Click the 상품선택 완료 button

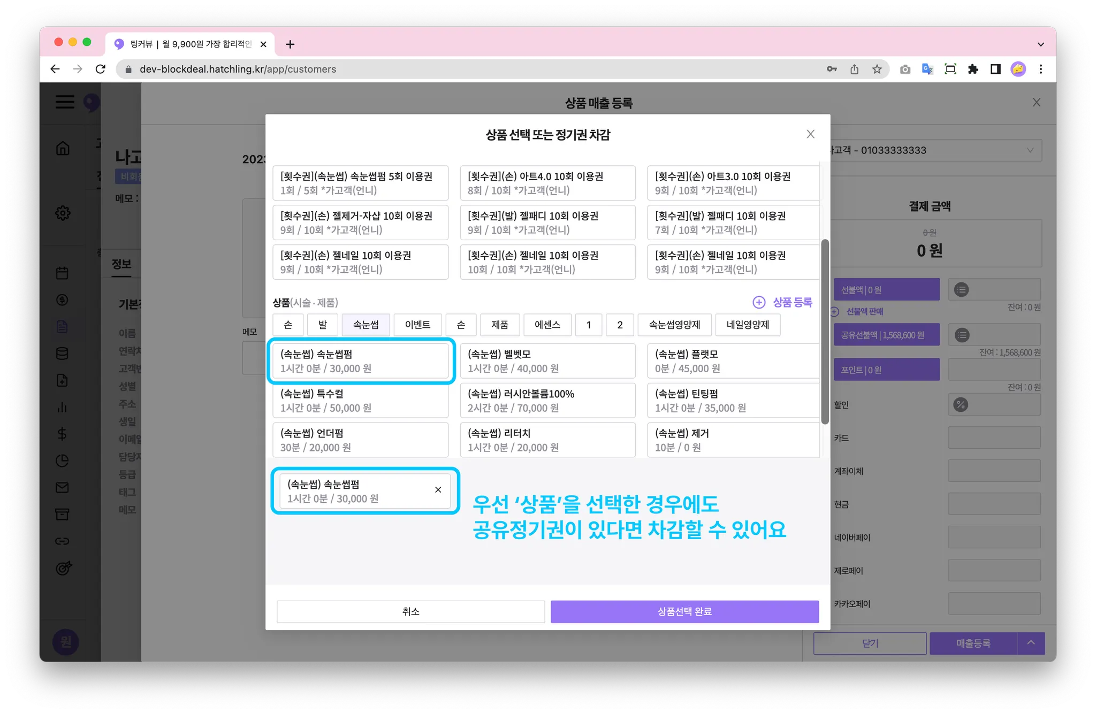coord(684,611)
